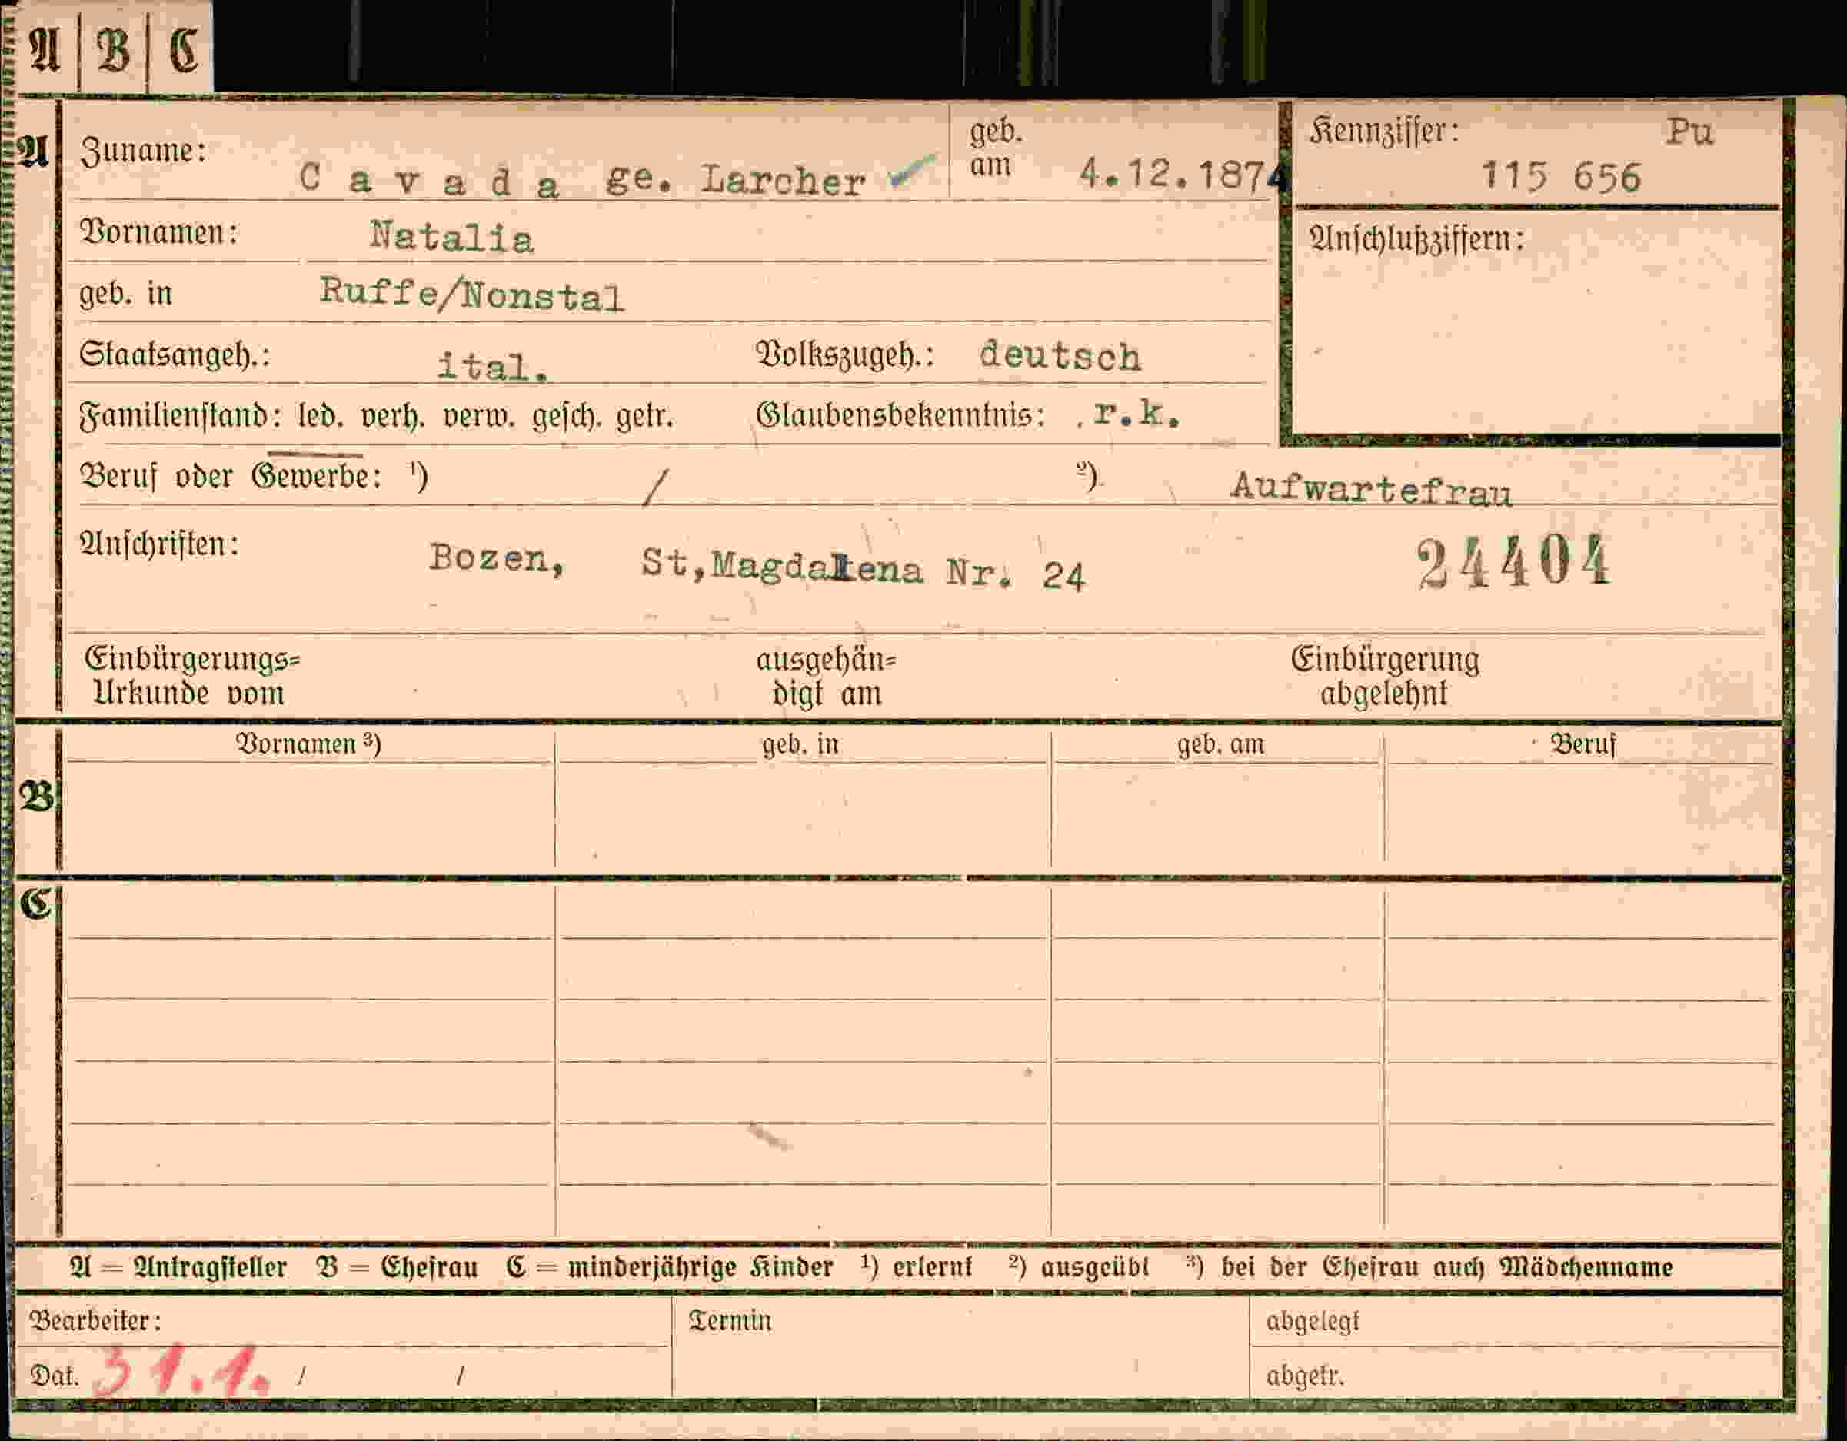Select the typed first name "Natalia"
This screenshot has height=1441, width=1847.
pyautogui.click(x=451, y=237)
